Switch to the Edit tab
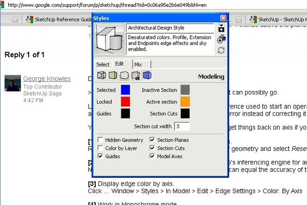This screenshot has width=307, height=205. [x=122, y=64]
